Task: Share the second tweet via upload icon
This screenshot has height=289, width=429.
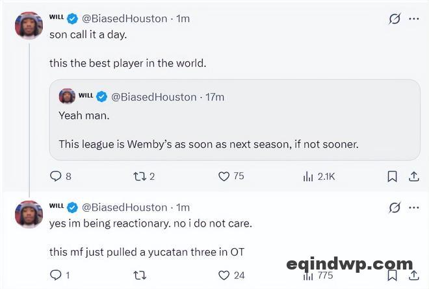Action: [414, 275]
